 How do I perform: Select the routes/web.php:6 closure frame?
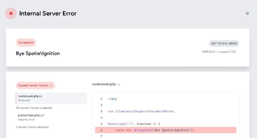click(51, 98)
